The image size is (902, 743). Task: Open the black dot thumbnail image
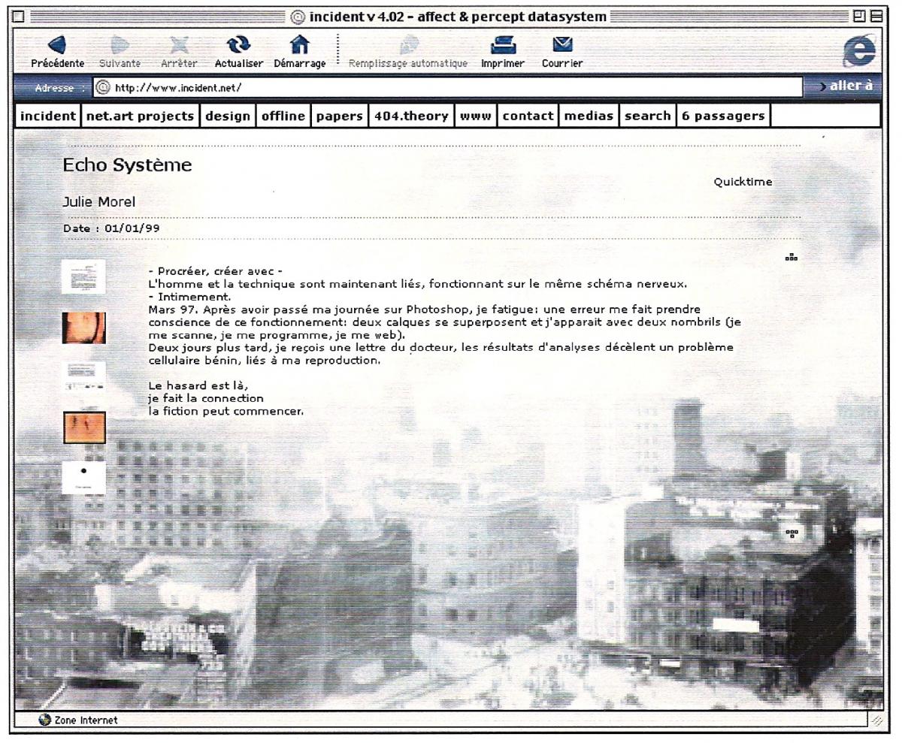click(83, 477)
